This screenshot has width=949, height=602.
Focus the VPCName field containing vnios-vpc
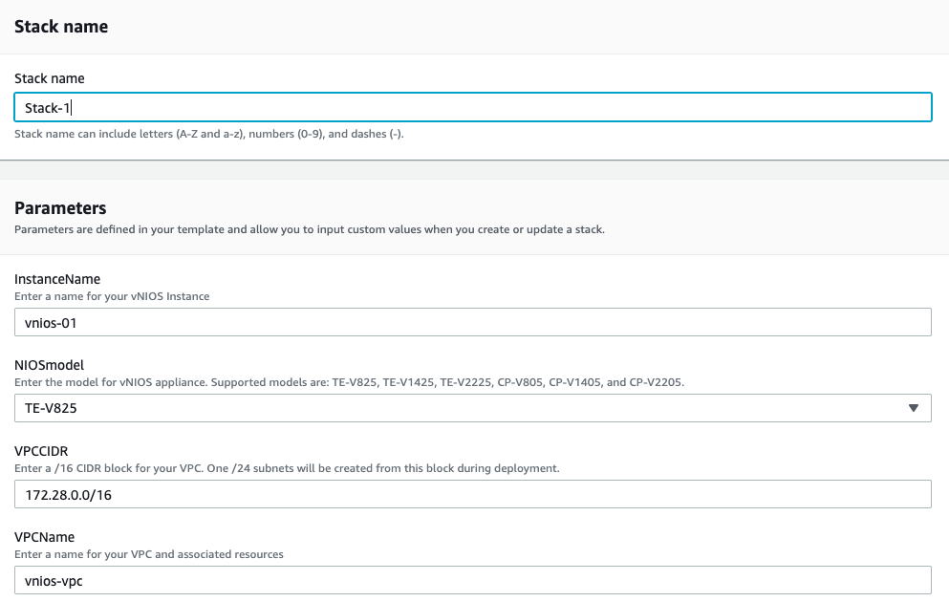tap(472, 580)
